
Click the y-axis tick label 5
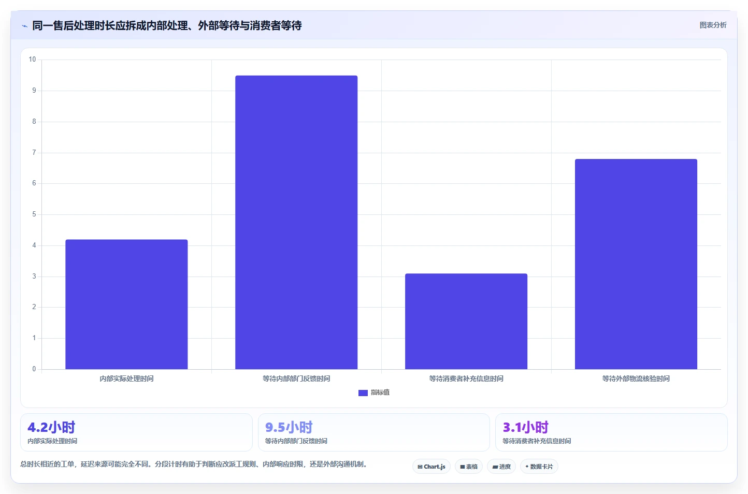(x=34, y=214)
